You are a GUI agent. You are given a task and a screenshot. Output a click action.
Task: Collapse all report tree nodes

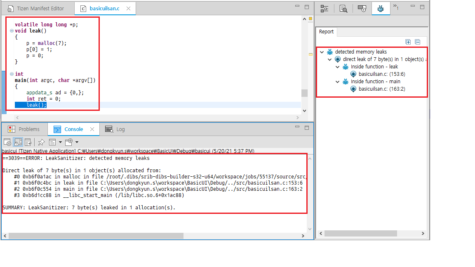[x=417, y=42]
